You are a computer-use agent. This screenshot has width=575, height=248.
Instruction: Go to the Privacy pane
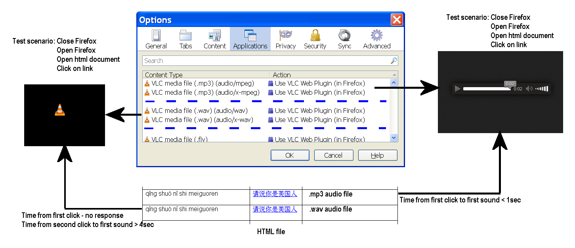pyautogui.click(x=286, y=39)
